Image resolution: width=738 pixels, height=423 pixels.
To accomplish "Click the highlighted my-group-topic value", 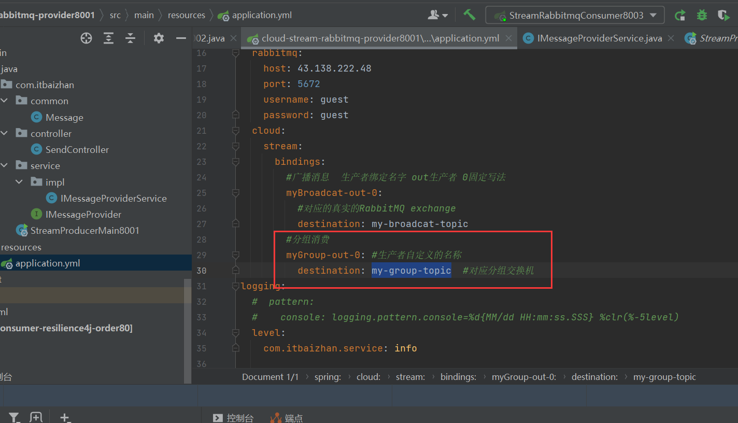I will [x=411, y=270].
